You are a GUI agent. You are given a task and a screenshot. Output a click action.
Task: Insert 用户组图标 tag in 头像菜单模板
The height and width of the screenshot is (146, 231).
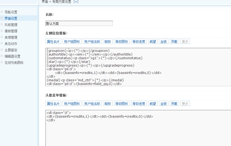pyautogui.click(x=72, y=104)
